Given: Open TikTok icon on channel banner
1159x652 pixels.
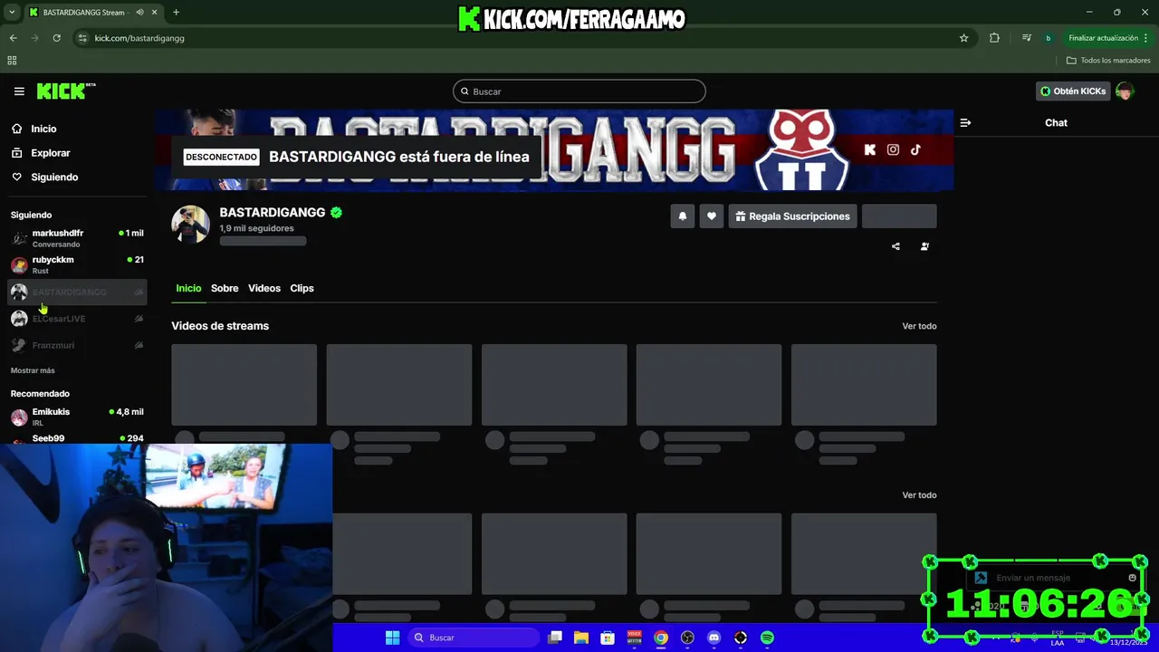Looking at the screenshot, I should 915,150.
